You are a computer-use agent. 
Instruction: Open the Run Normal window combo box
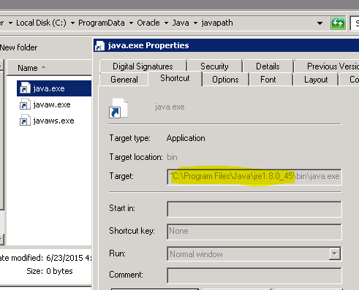point(254,254)
